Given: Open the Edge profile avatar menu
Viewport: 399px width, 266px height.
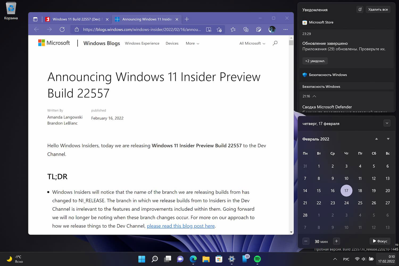Looking at the screenshot, I should pyautogui.click(x=272, y=30).
